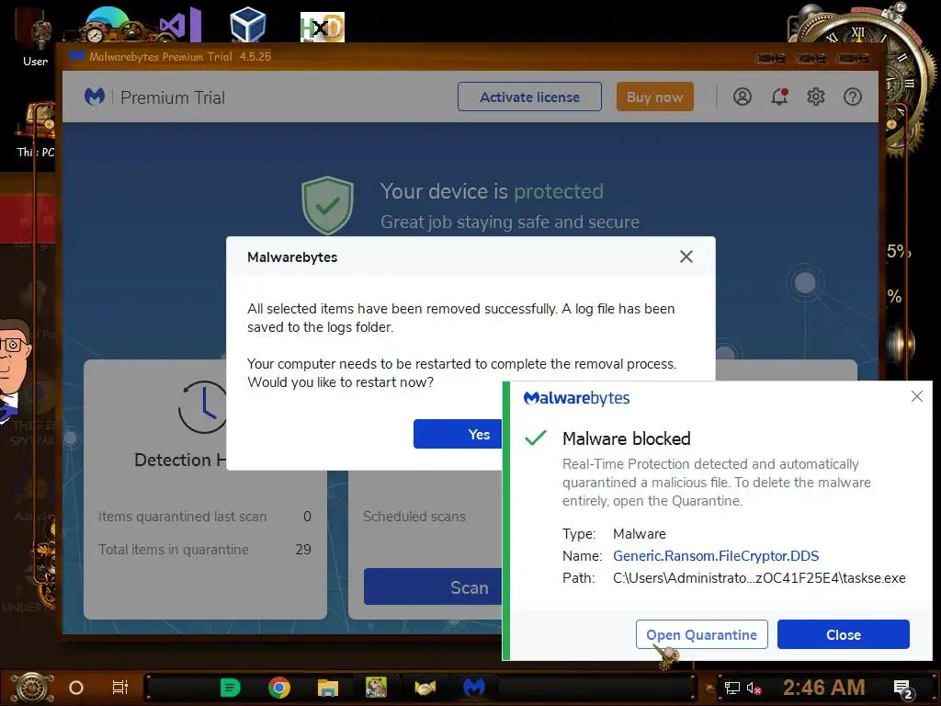Dismiss the restart dialog with its X
The height and width of the screenshot is (706, 941).
click(x=686, y=257)
